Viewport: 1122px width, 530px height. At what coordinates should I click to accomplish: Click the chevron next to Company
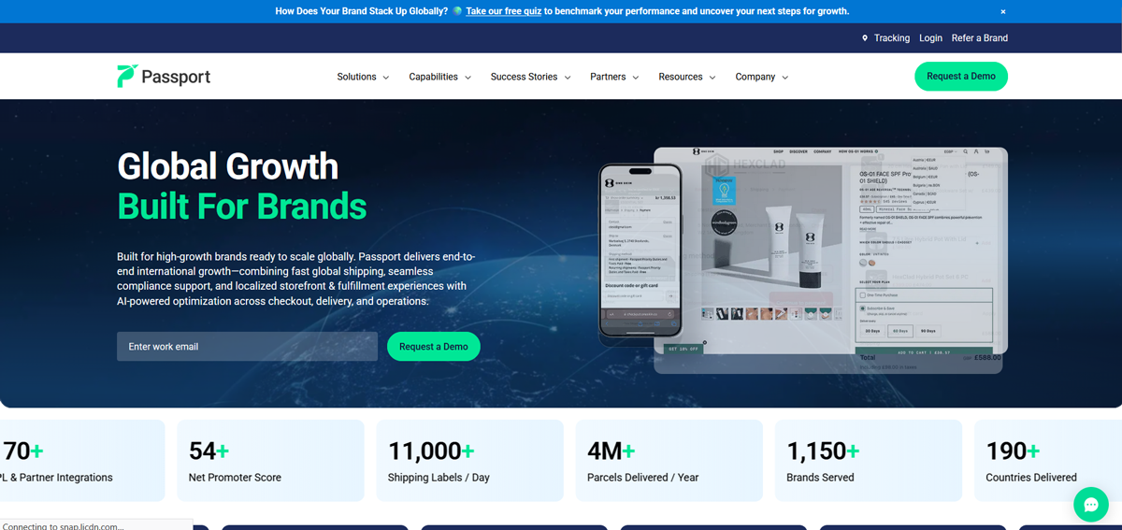784,78
